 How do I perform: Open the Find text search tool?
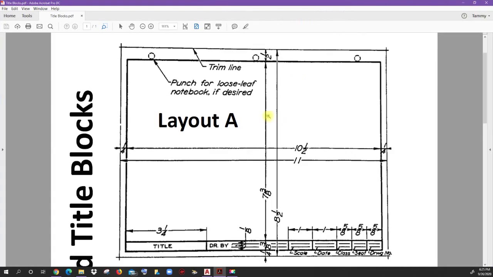pos(50,26)
